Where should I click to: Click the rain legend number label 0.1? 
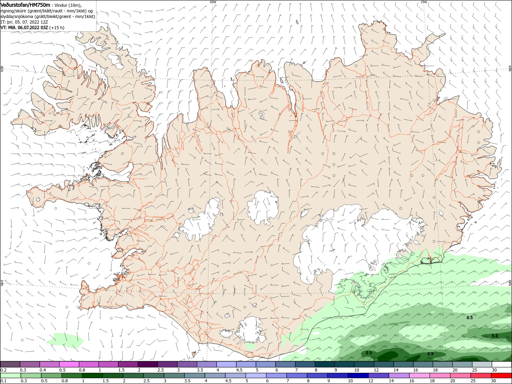[4, 381]
